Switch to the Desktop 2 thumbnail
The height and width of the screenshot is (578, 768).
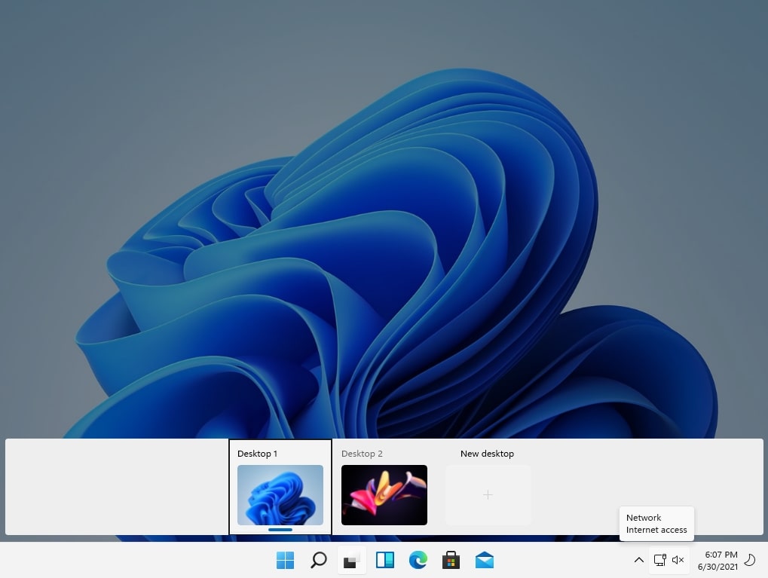384,494
